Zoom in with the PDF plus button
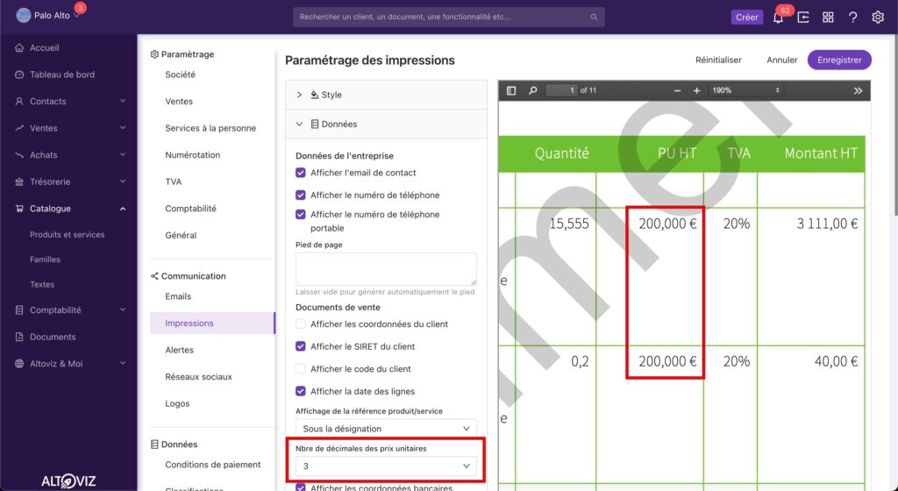Viewport: 898px width, 491px height. pos(696,90)
